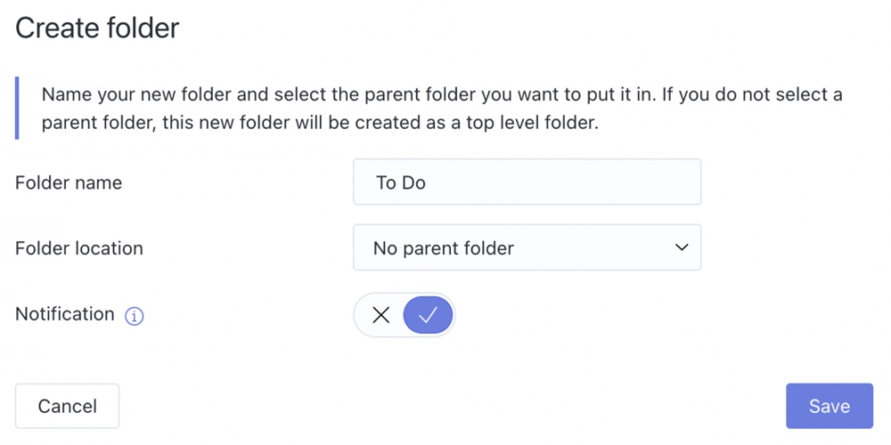The height and width of the screenshot is (445, 891).
Task: Expand the No parent folder selector
Action: coord(527,247)
